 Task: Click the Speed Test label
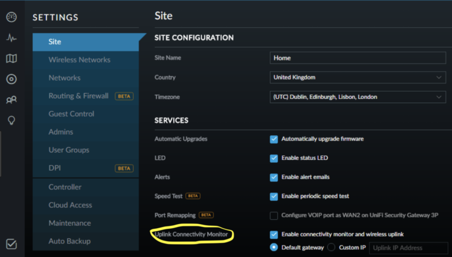coord(168,196)
